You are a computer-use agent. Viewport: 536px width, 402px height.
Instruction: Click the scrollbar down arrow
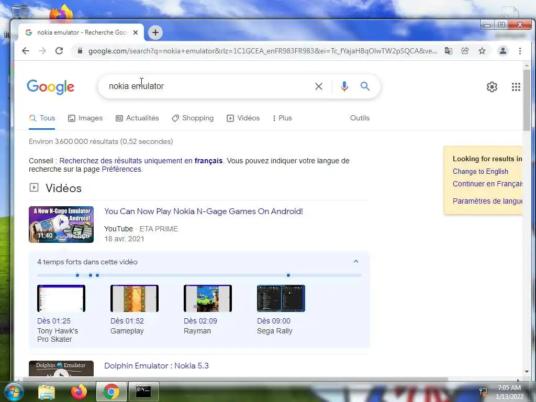point(527,372)
